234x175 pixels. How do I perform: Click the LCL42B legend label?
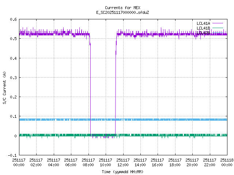point(203,33)
